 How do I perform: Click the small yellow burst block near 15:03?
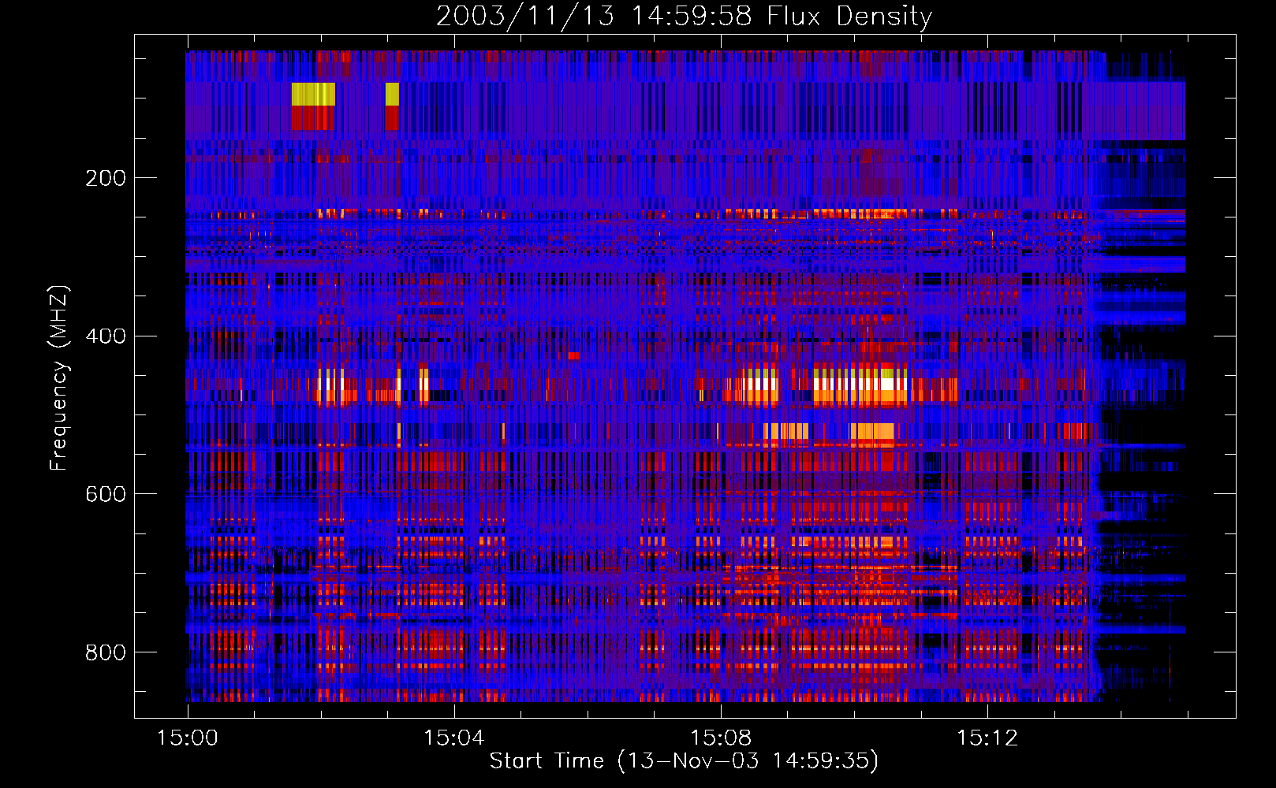click(392, 94)
